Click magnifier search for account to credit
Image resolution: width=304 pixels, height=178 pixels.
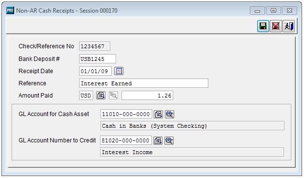click(x=169, y=140)
